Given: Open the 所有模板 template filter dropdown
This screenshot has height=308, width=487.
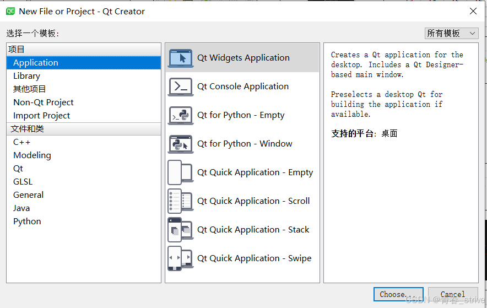Looking at the screenshot, I should coord(451,33).
